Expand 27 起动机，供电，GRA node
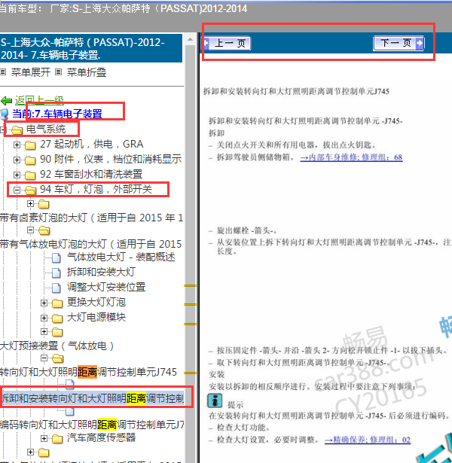The height and width of the screenshot is (463, 452). pyautogui.click(x=17, y=145)
